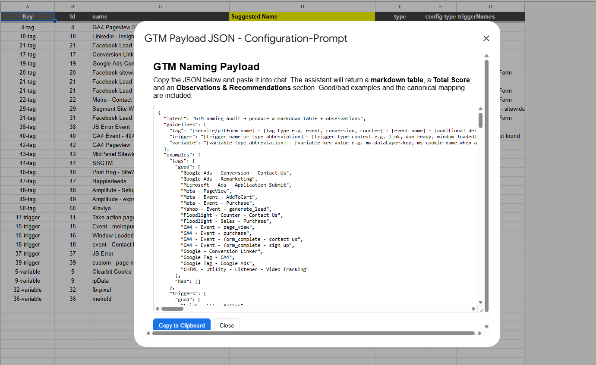Click the JSON text area vertical scrollbar thumb
Image resolution: width=596 pixels, height=365 pixels.
pos(480,120)
